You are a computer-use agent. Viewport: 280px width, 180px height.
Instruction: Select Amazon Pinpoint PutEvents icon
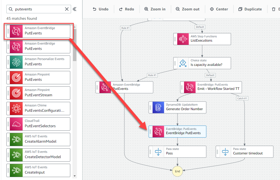16,78
